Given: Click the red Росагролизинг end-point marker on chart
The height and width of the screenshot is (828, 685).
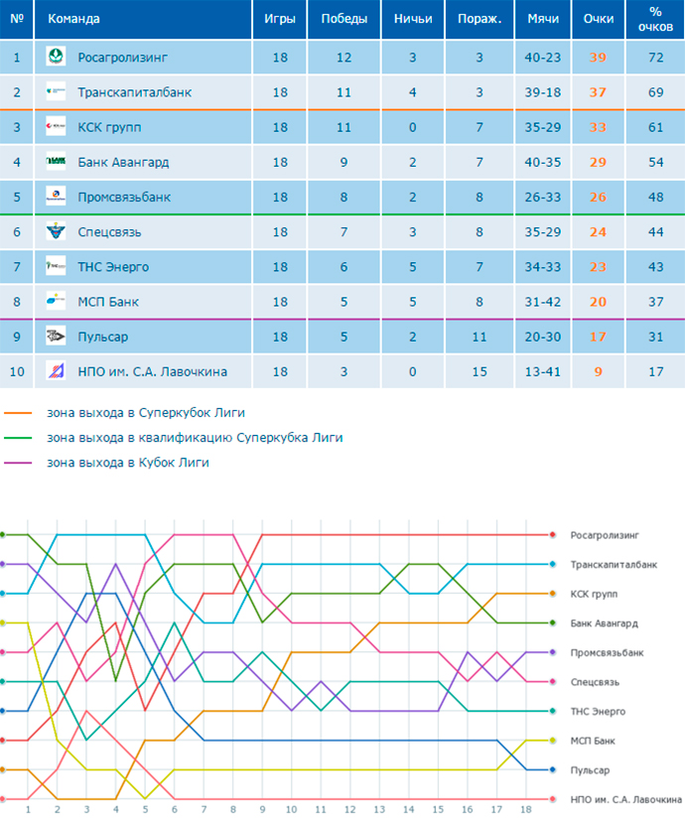Looking at the screenshot, I should 552,535.
